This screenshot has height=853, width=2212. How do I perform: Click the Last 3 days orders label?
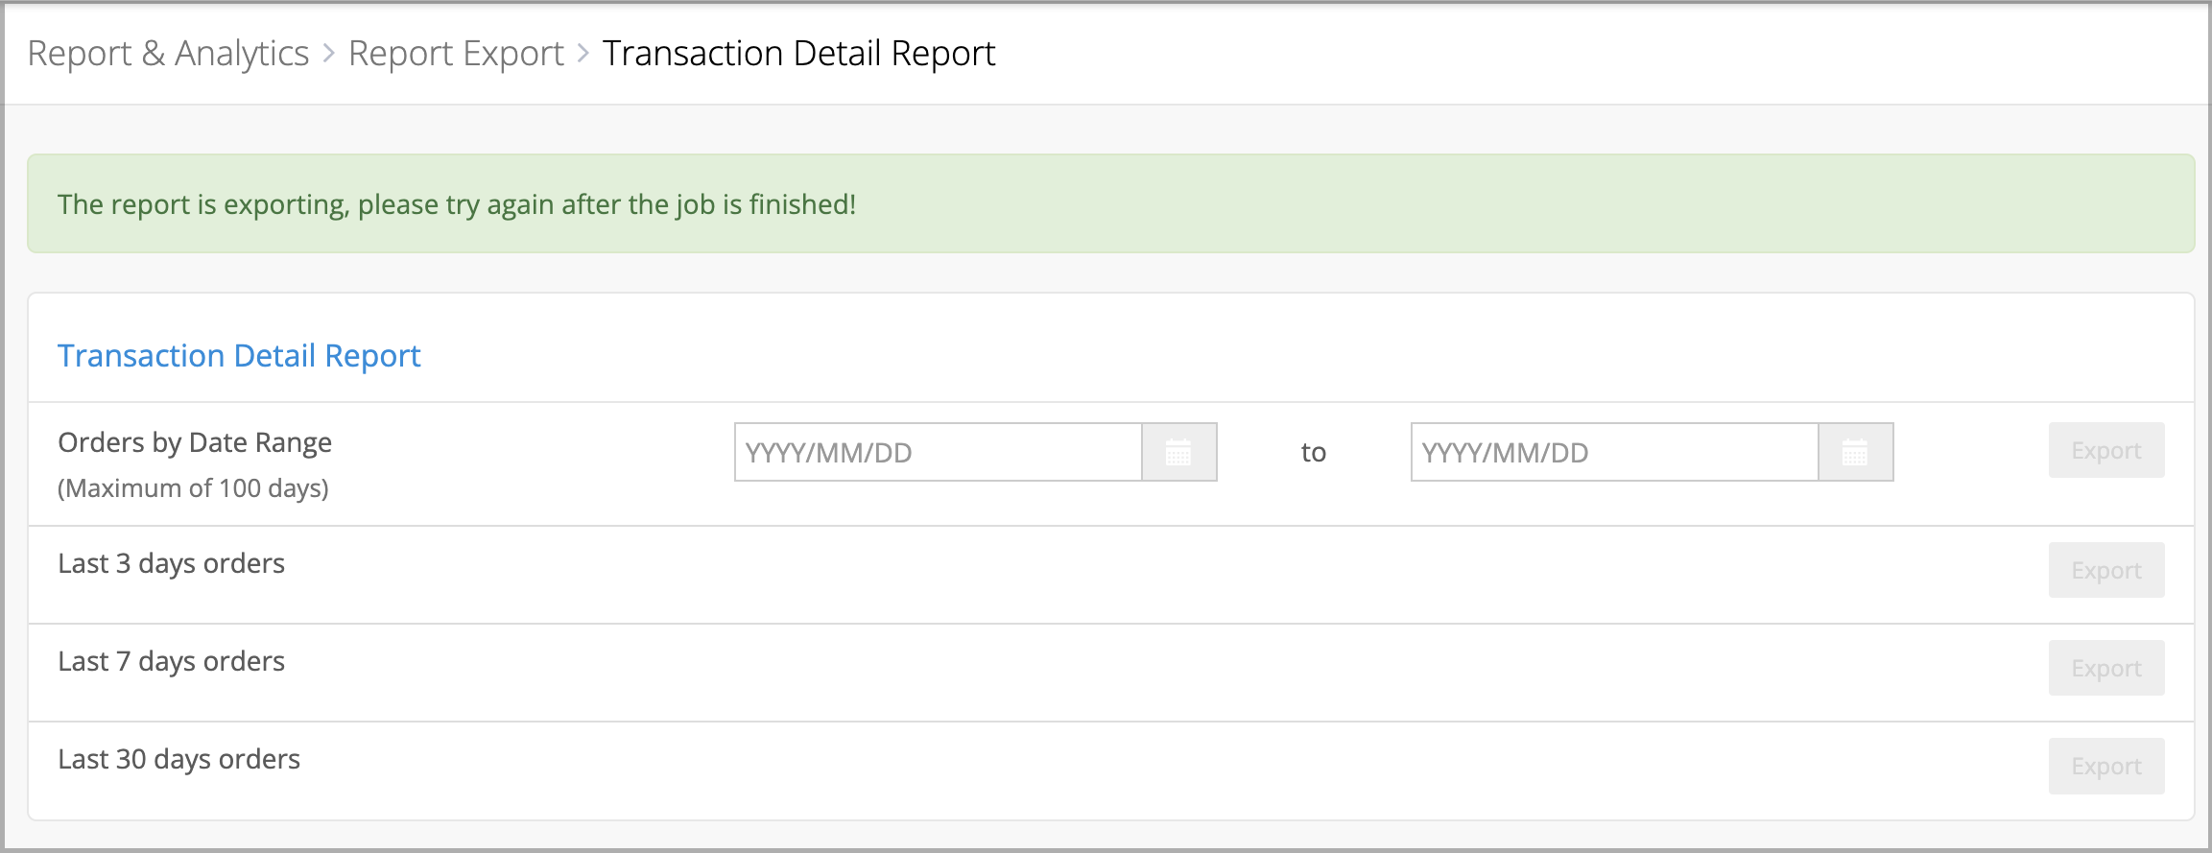point(171,563)
